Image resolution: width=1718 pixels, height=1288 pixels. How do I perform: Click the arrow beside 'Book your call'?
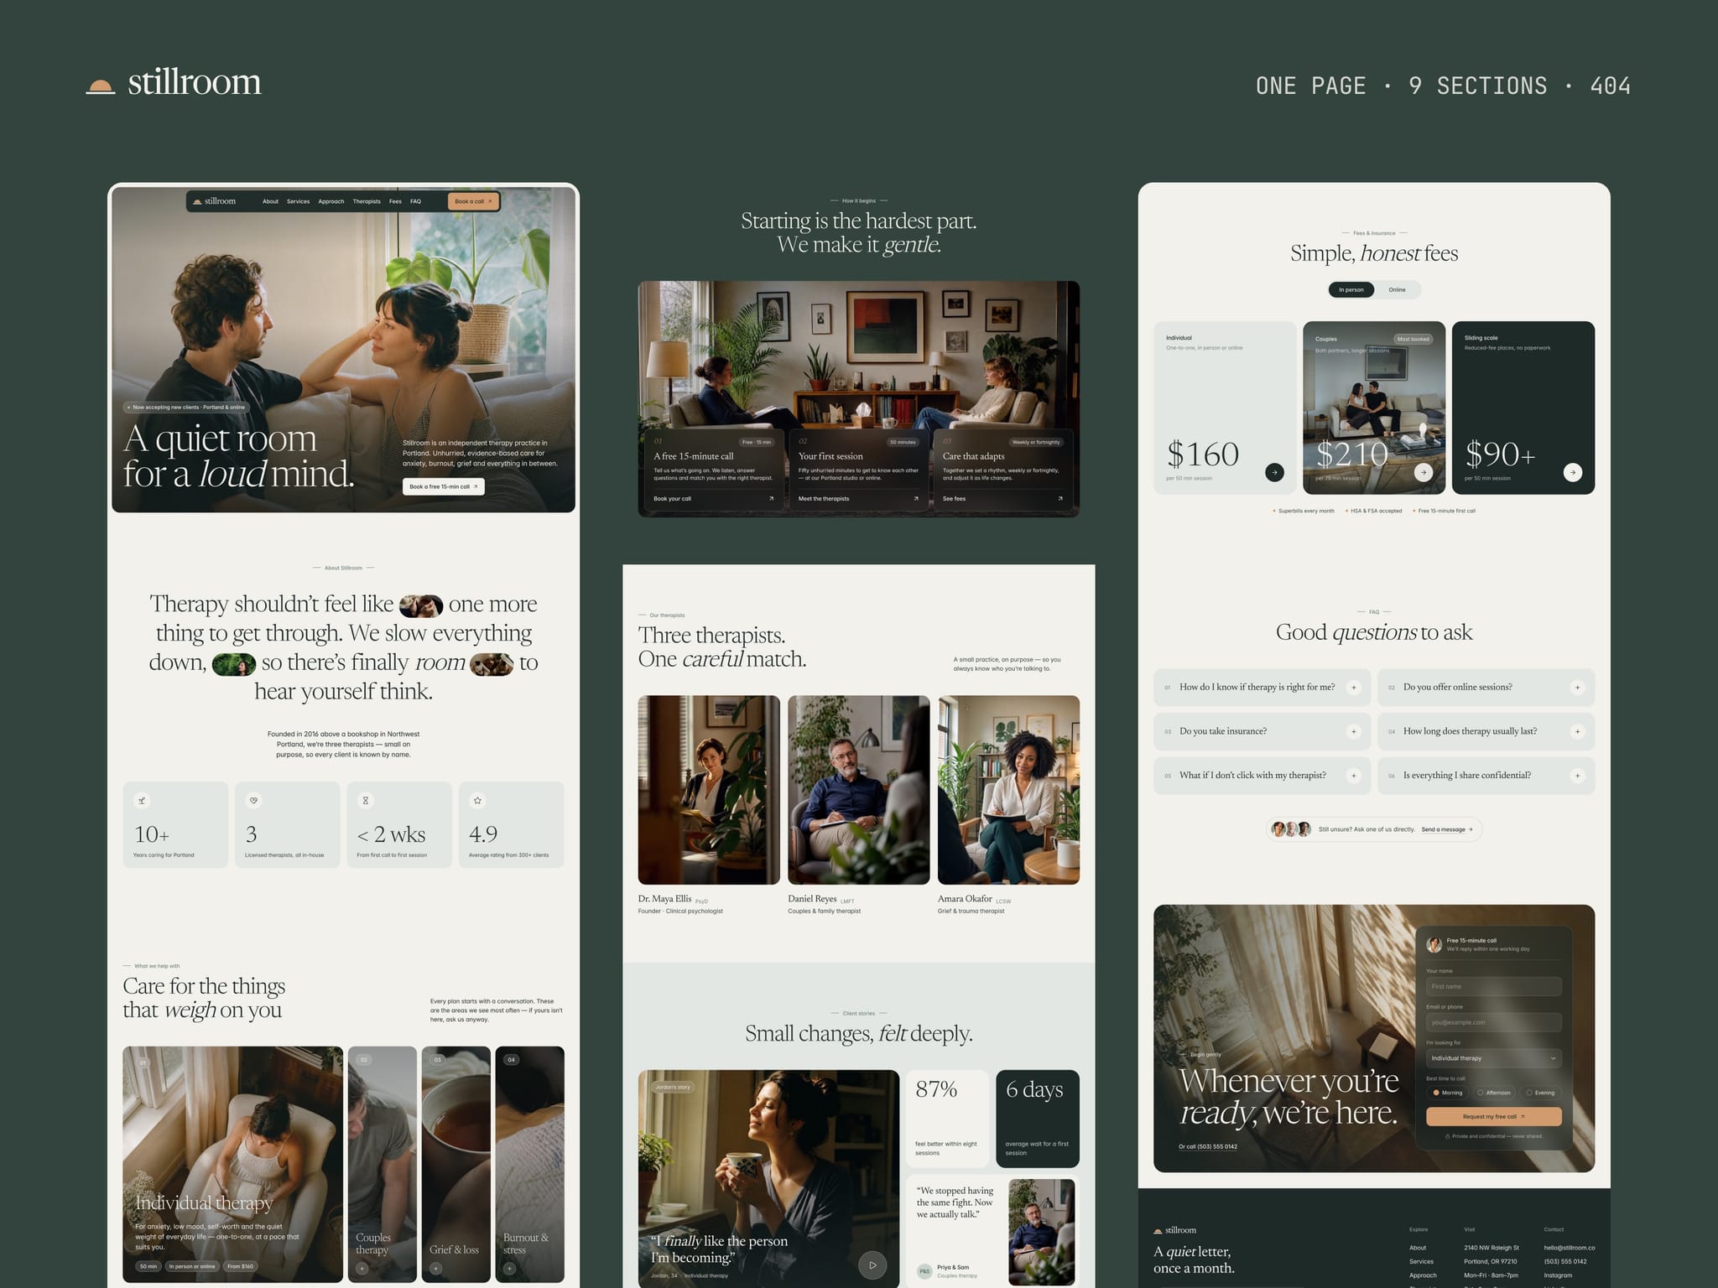click(x=772, y=499)
